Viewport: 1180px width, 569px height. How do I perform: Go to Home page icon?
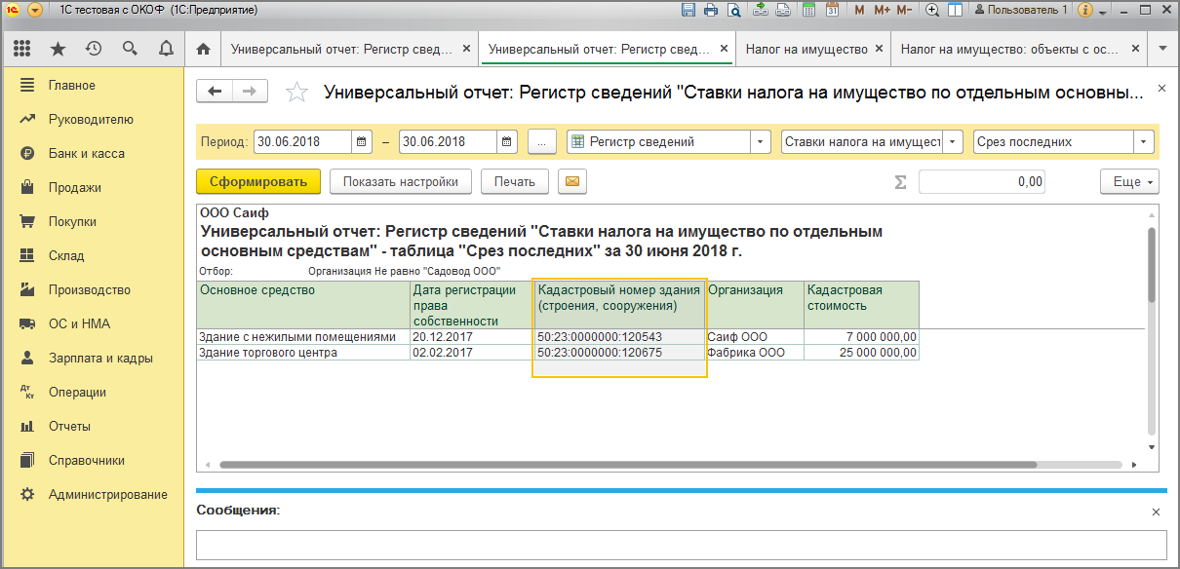pyautogui.click(x=203, y=48)
